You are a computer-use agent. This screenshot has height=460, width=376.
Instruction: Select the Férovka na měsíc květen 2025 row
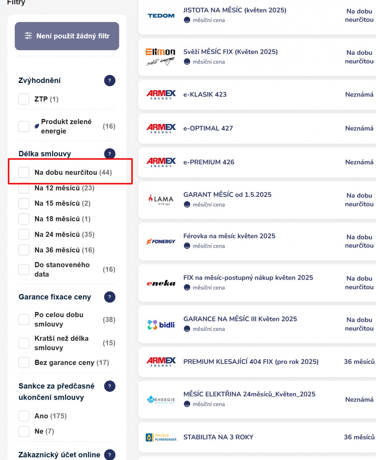pos(257,241)
